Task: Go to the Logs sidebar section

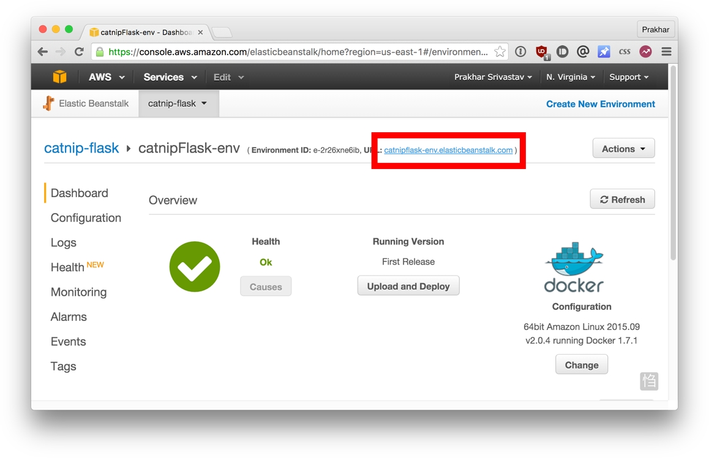Action: point(63,243)
